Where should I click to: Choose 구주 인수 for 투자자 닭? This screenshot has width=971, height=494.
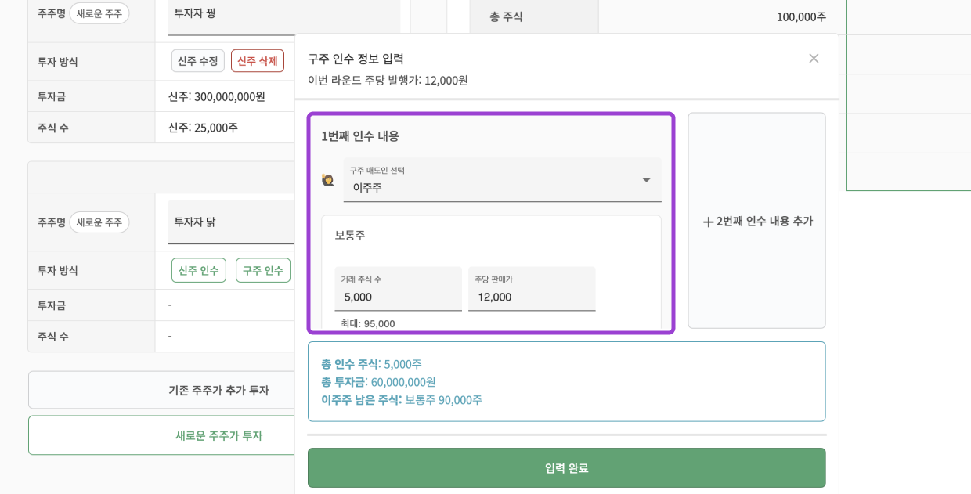point(263,270)
